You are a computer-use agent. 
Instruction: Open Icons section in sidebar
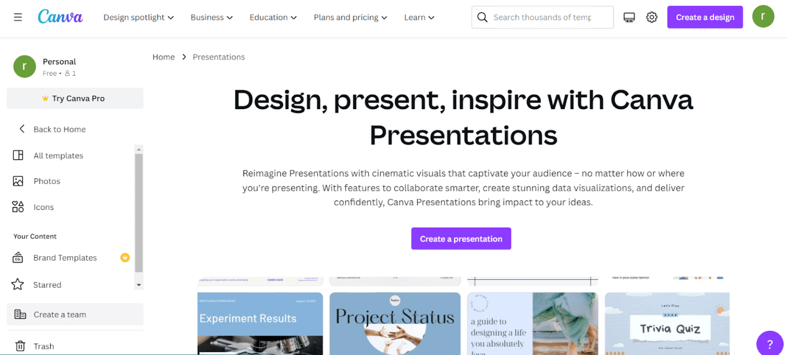tap(44, 207)
